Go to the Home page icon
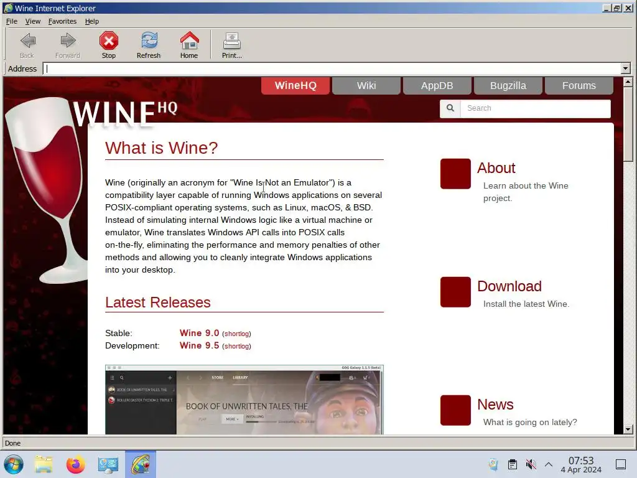This screenshot has height=478, width=637. pos(189,40)
